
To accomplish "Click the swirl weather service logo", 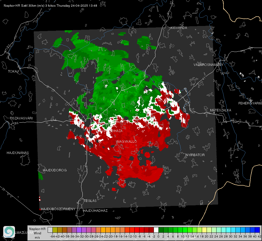I will [9, 232].
